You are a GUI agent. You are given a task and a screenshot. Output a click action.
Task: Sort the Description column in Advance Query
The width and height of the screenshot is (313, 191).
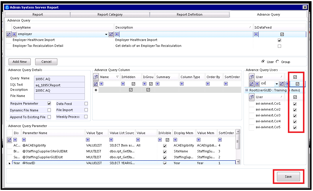(183, 27)
